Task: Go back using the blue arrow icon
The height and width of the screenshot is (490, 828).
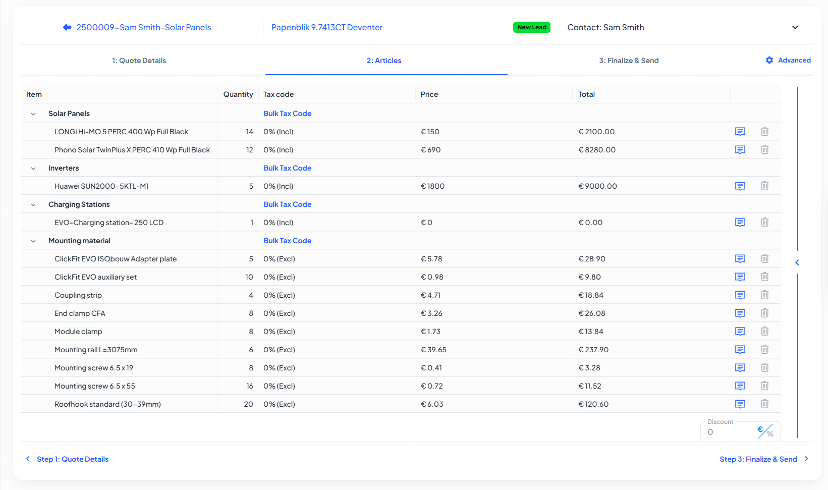Action: point(67,27)
